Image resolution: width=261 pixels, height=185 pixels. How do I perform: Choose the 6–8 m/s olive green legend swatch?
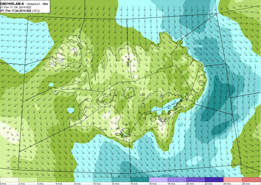[x=65, y=180]
